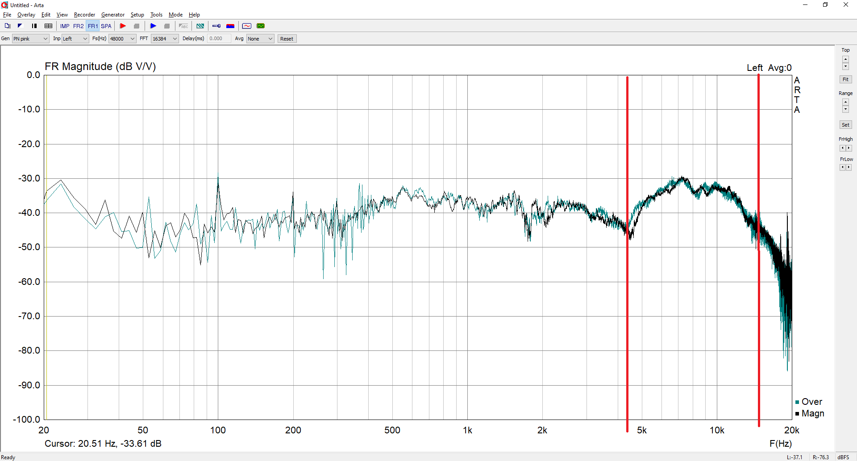The image size is (857, 461).
Task: Open the View menu
Action: (x=62, y=15)
